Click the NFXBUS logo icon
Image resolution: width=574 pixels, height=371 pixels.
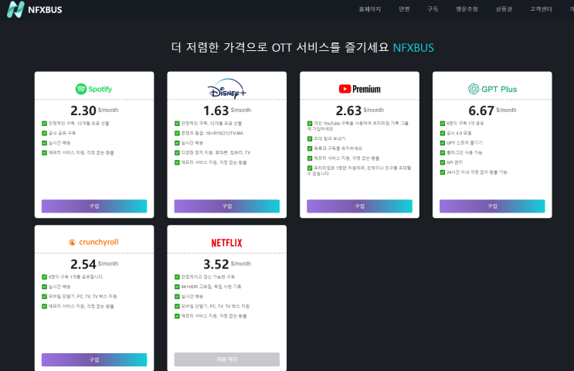tap(15, 9)
